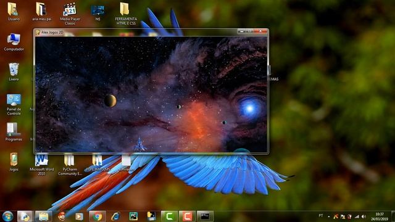Screen dimensions: 395x222
Task: Click the spaceship in the game window
Action: click(x=139, y=144)
